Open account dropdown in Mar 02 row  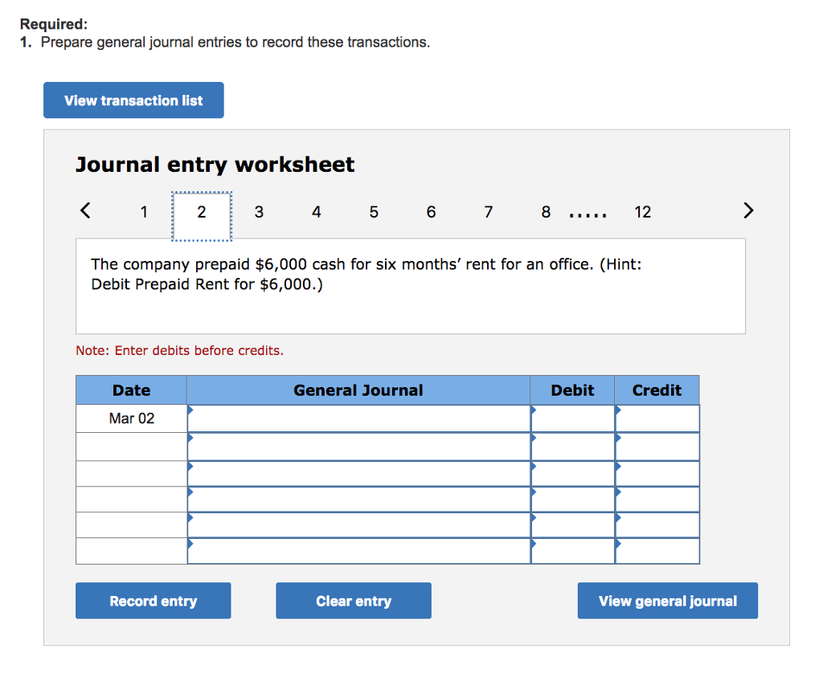pos(358,418)
